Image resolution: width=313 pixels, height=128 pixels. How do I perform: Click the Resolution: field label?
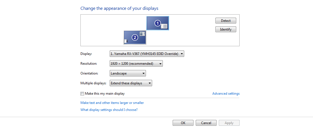(89, 64)
